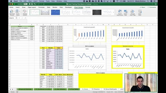Click the search icon in Excel title bar
Image resolution: width=166 pixels, height=93 pixels.
pyautogui.click(x=152, y=4)
